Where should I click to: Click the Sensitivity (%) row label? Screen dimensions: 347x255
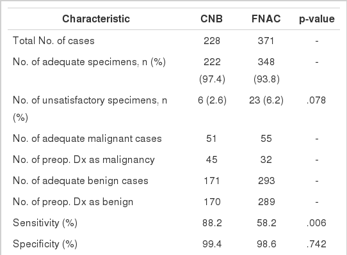[45, 223]
